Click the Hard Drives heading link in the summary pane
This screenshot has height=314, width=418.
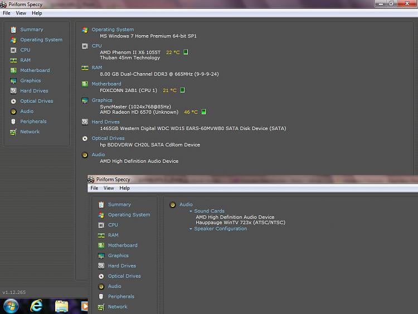click(105, 122)
